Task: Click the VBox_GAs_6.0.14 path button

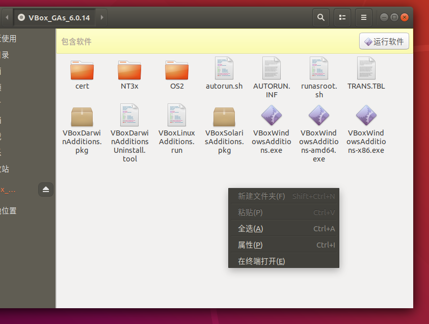Action: (x=54, y=17)
